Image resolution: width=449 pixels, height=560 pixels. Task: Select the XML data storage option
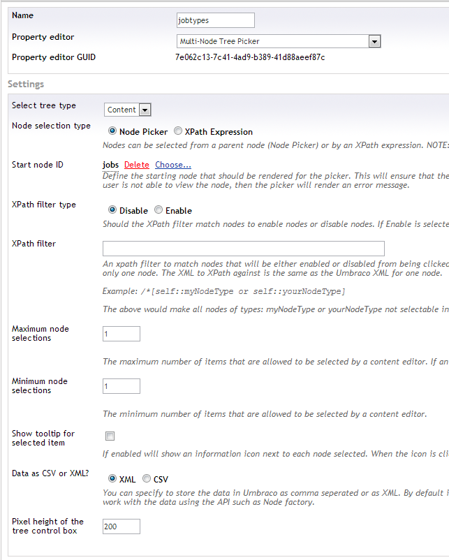(112, 478)
